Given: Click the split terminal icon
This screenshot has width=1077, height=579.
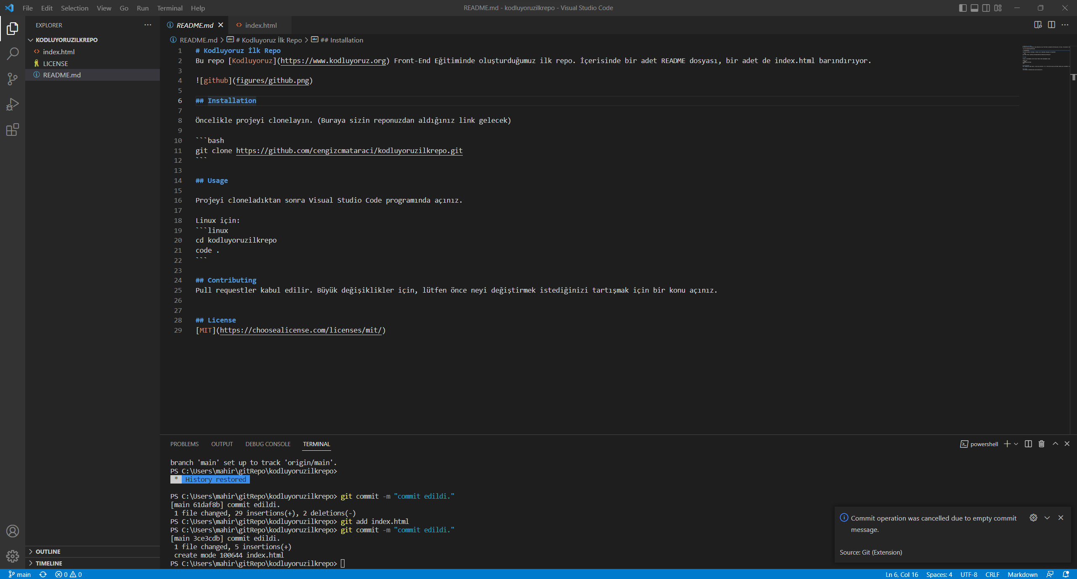Looking at the screenshot, I should point(1028,444).
